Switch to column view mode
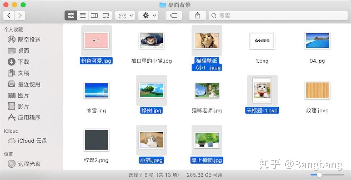The width and height of the screenshot is (351, 180). point(94,16)
